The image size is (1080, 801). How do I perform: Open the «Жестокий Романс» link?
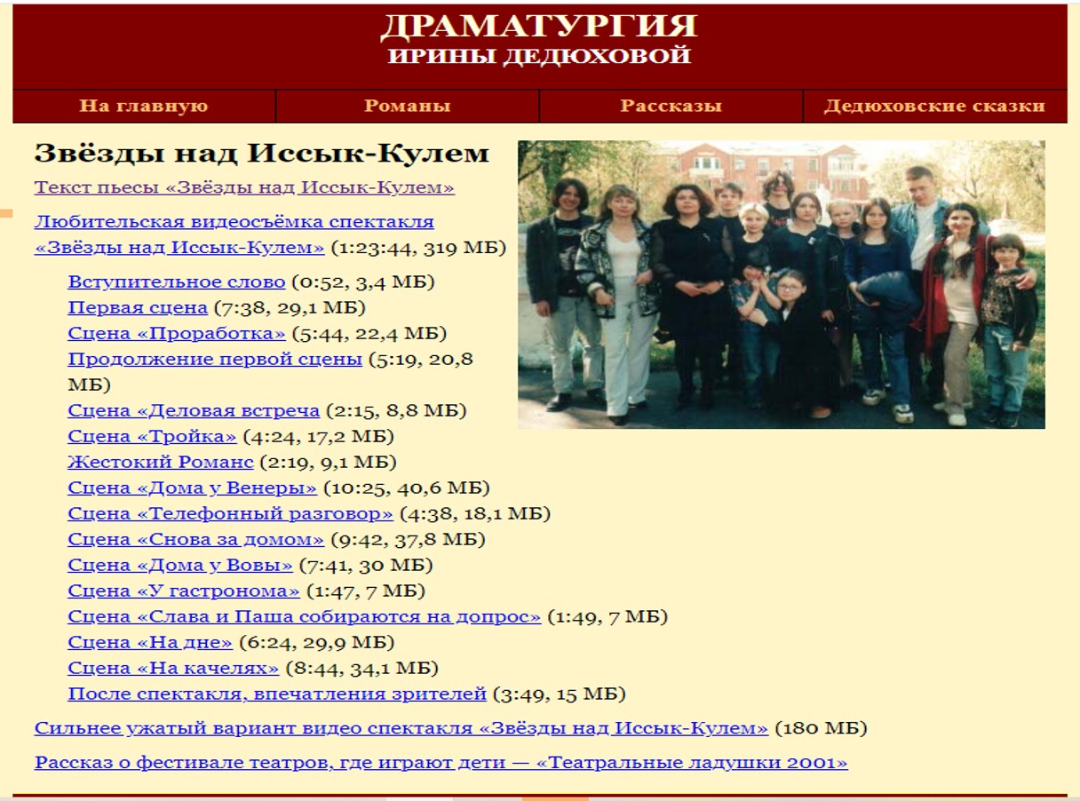pyautogui.click(x=161, y=463)
